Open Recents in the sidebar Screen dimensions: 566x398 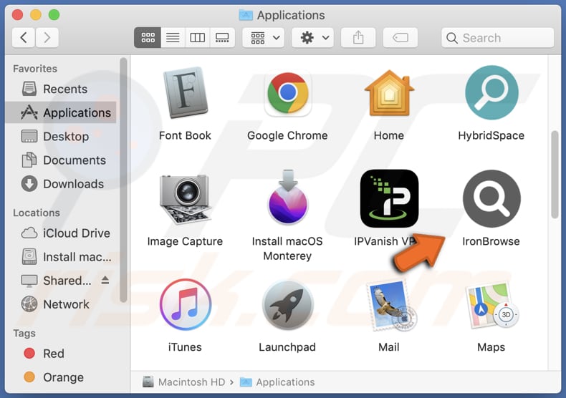point(61,89)
